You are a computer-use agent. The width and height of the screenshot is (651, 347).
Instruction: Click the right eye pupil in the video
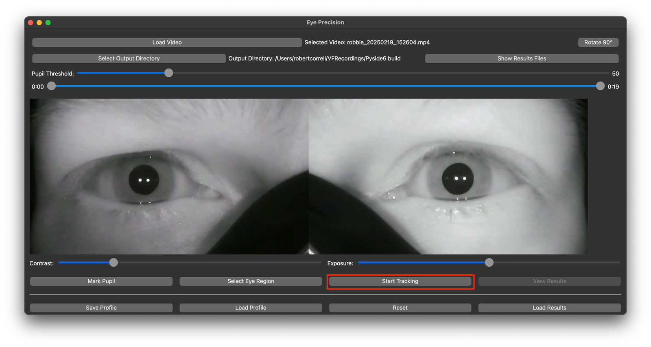click(458, 179)
